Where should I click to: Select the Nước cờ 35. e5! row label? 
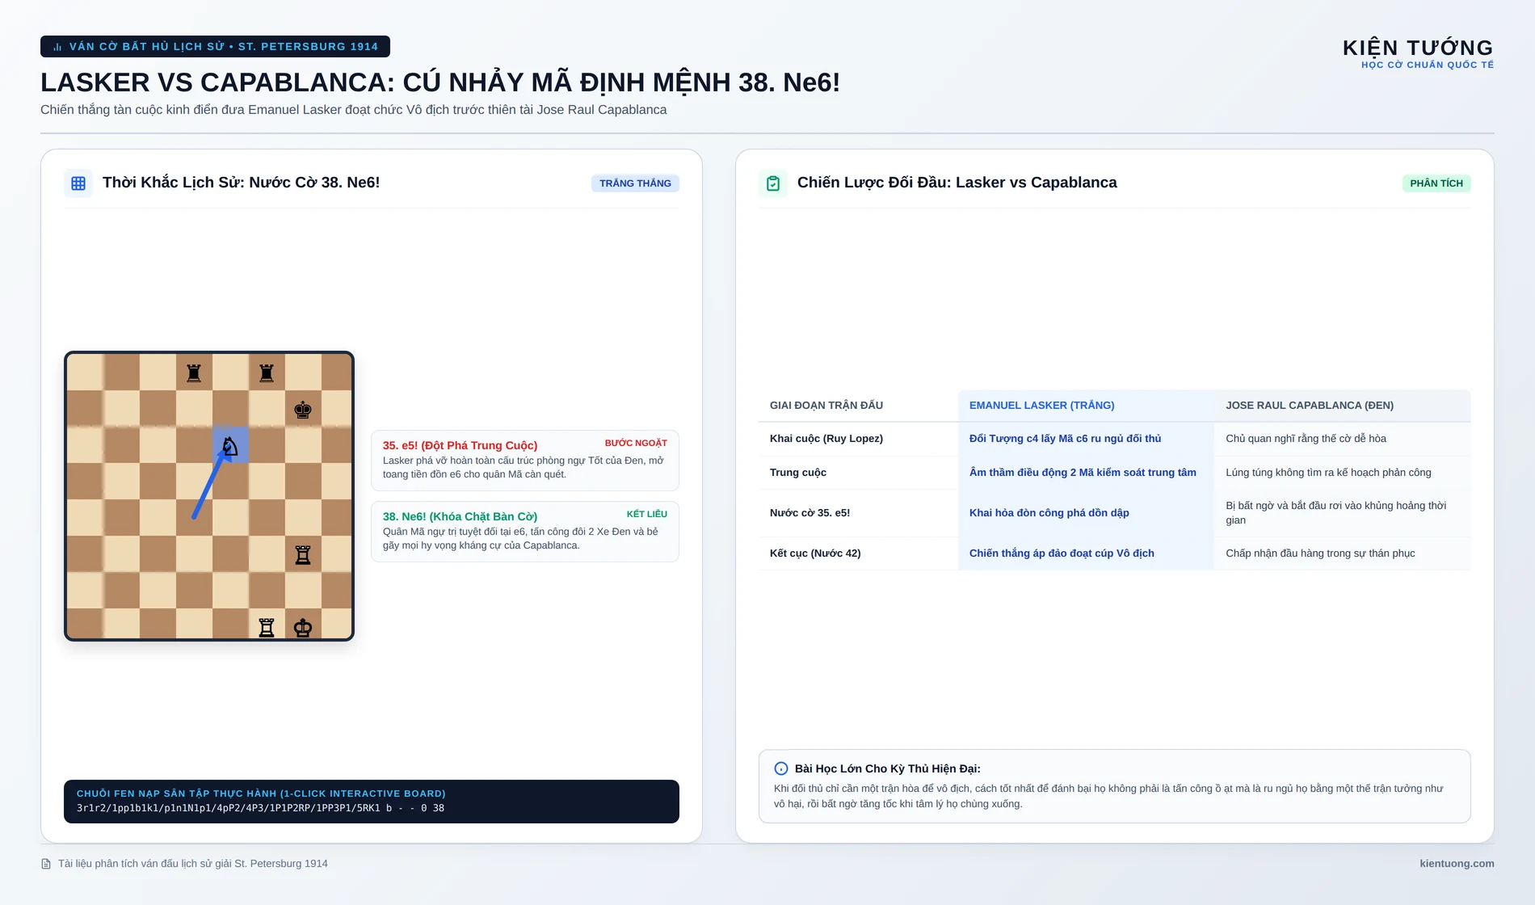click(x=810, y=513)
